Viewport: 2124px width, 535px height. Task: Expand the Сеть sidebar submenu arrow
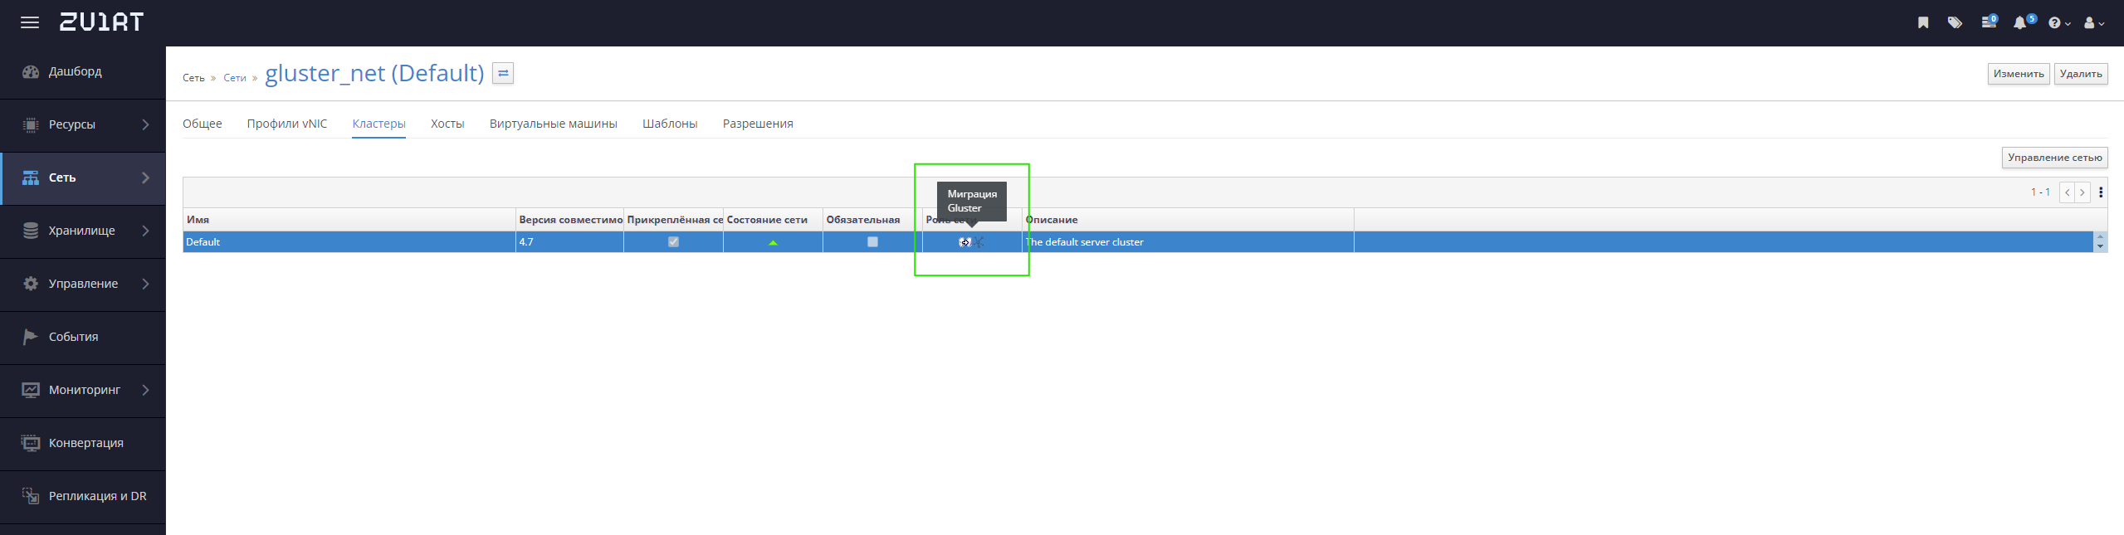(x=145, y=178)
